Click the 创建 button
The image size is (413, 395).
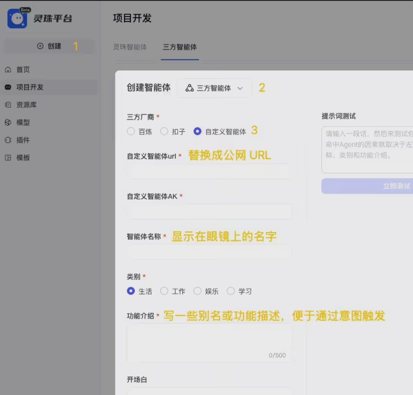[49, 47]
